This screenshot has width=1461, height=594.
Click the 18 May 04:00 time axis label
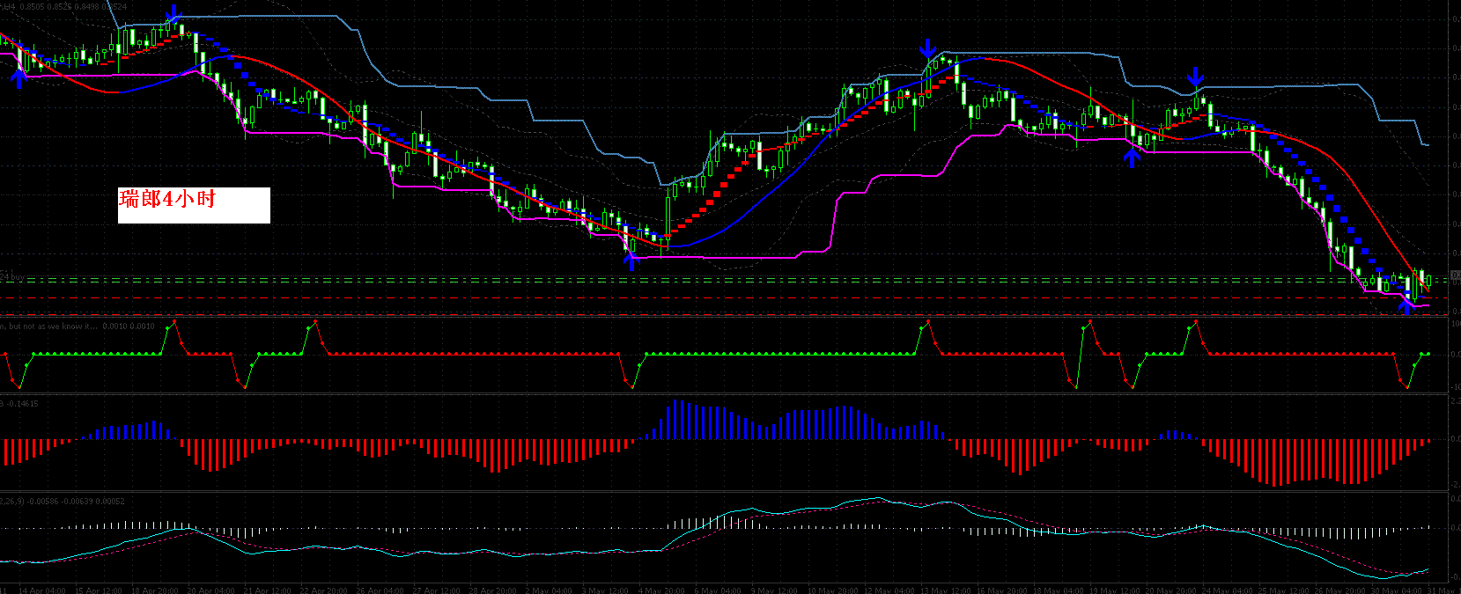click(1059, 590)
